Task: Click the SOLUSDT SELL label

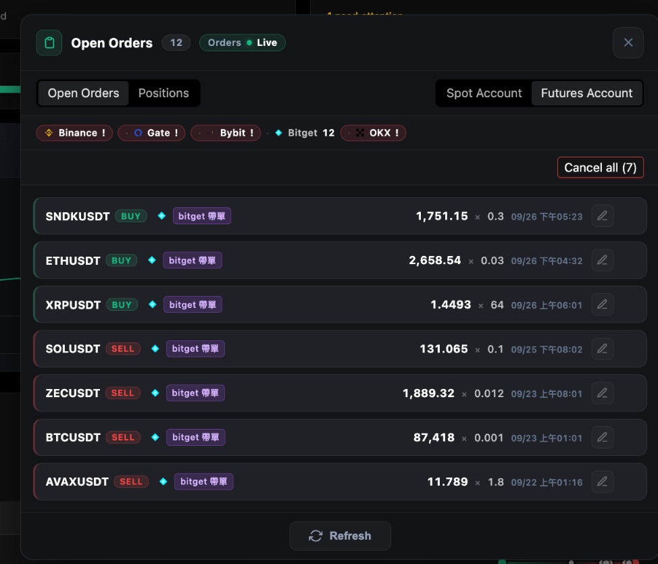Action: (x=123, y=349)
